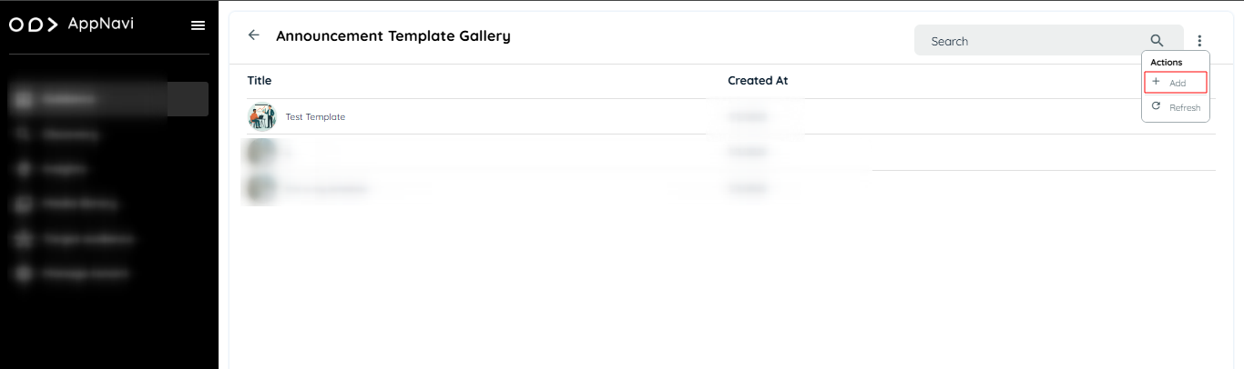1244x369 pixels.
Task: Click the plus icon in Actions
Action: (x=1156, y=82)
